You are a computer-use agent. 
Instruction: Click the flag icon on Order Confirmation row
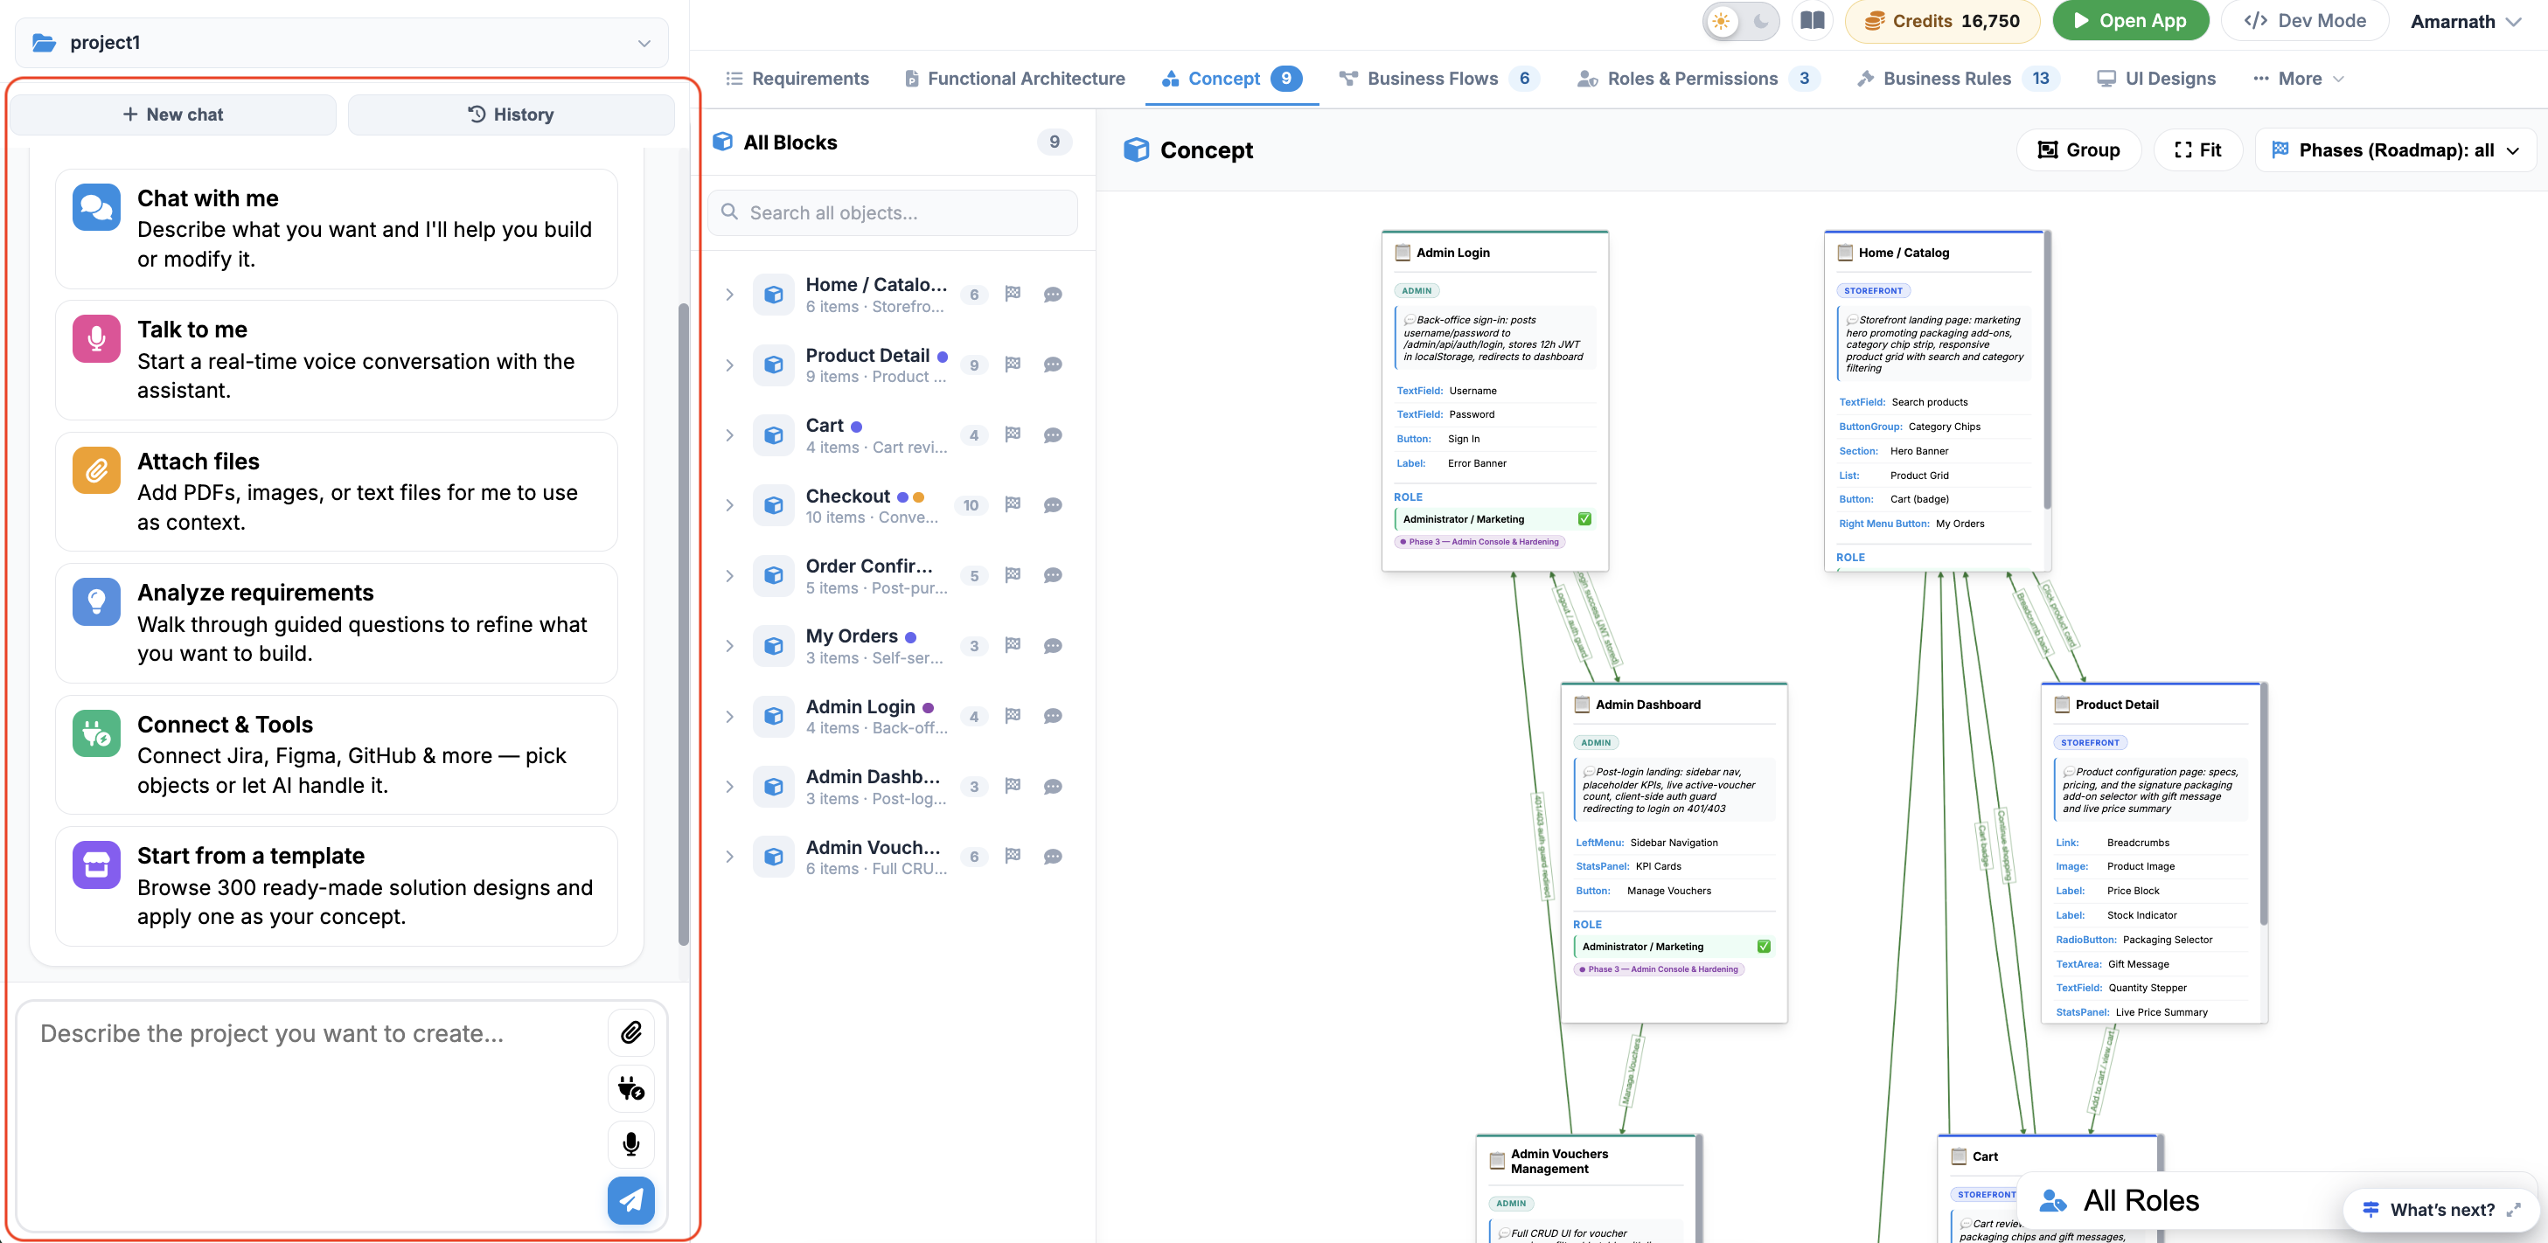tap(1013, 575)
